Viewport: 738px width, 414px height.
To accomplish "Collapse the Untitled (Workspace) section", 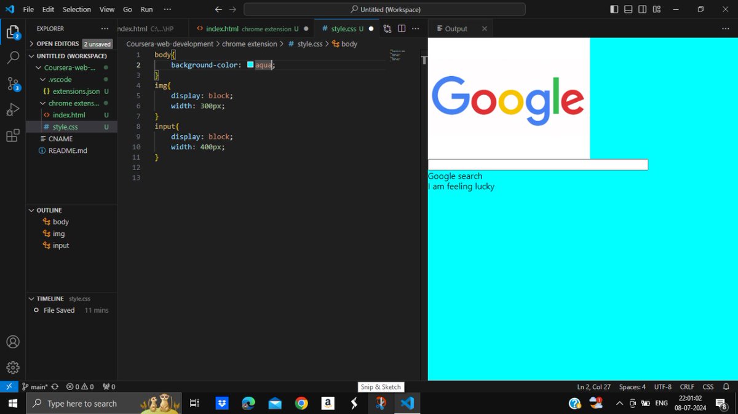I will click(71, 55).
